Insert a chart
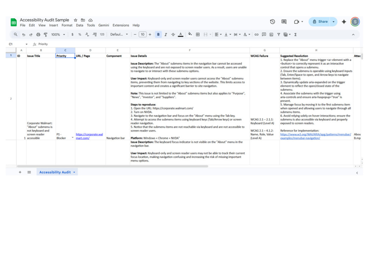The height and width of the screenshot is (275, 367). click(x=271, y=34)
